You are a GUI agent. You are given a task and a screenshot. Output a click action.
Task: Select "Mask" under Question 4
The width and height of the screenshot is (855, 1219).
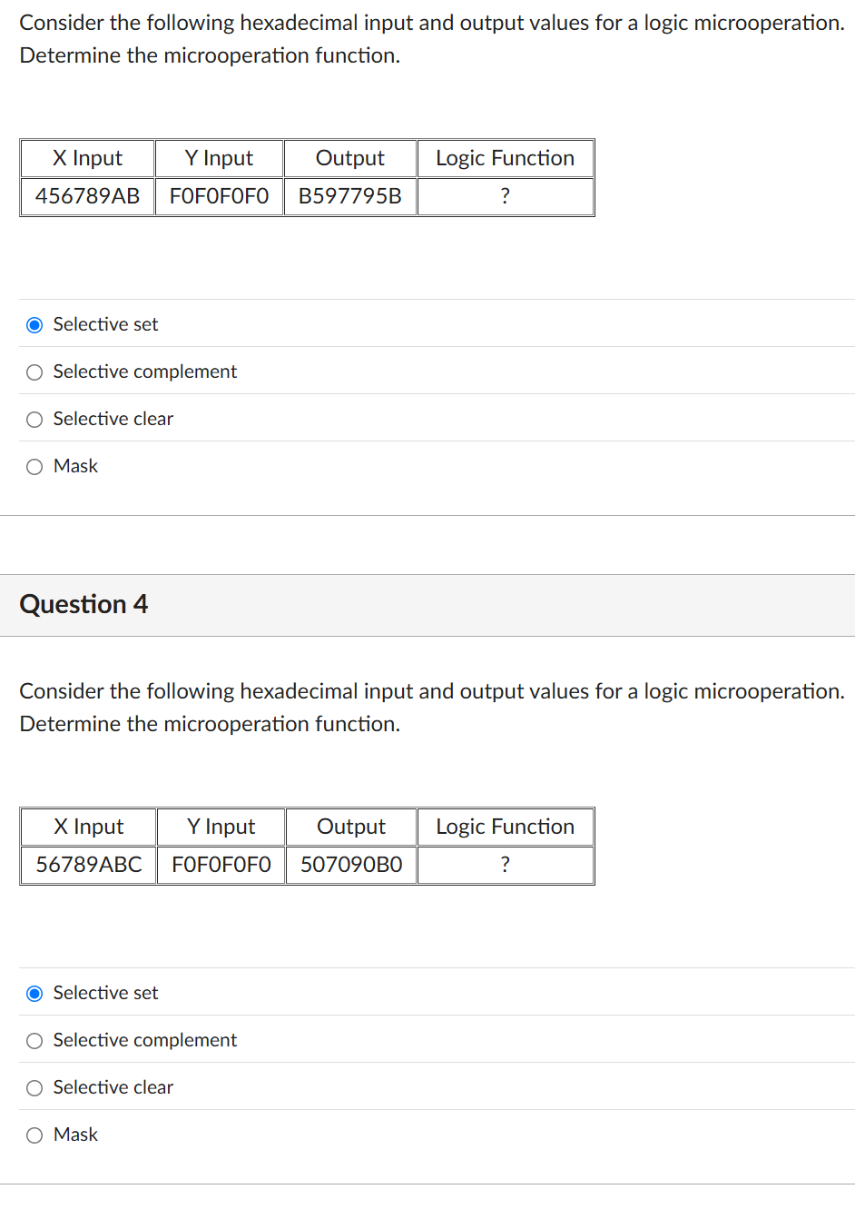(x=34, y=1135)
